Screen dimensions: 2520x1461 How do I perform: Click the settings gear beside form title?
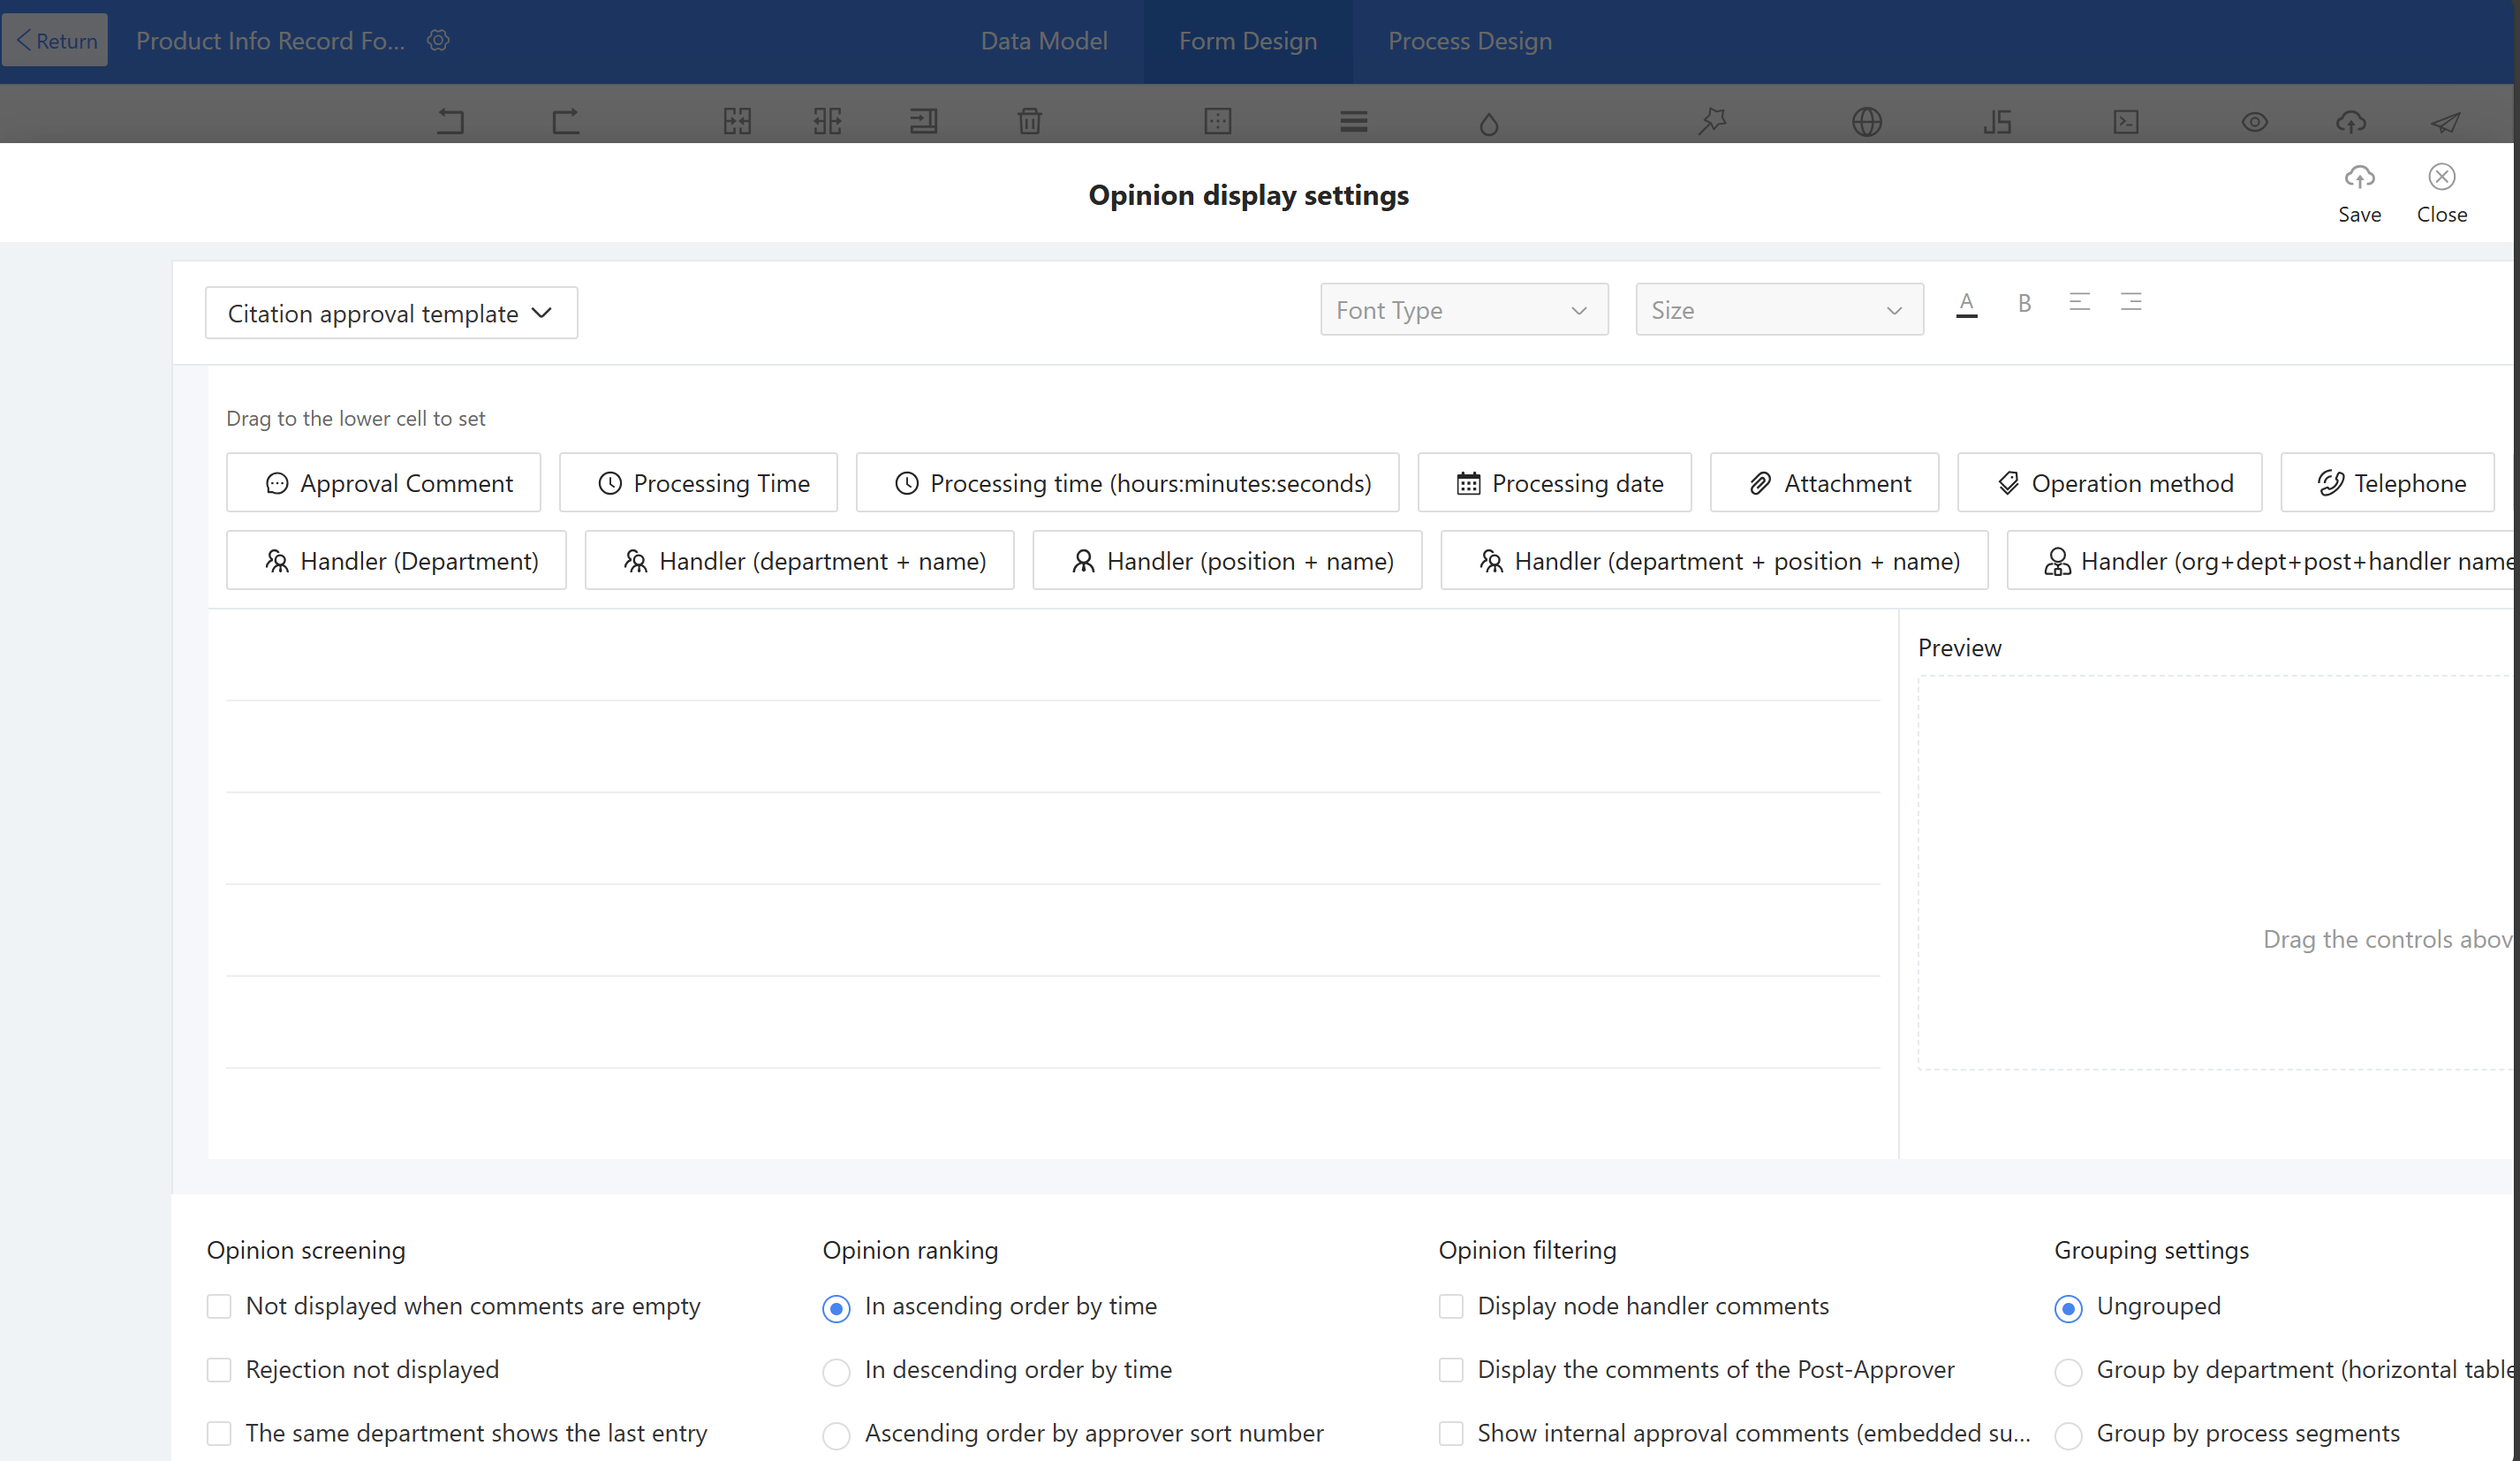pyautogui.click(x=438, y=41)
